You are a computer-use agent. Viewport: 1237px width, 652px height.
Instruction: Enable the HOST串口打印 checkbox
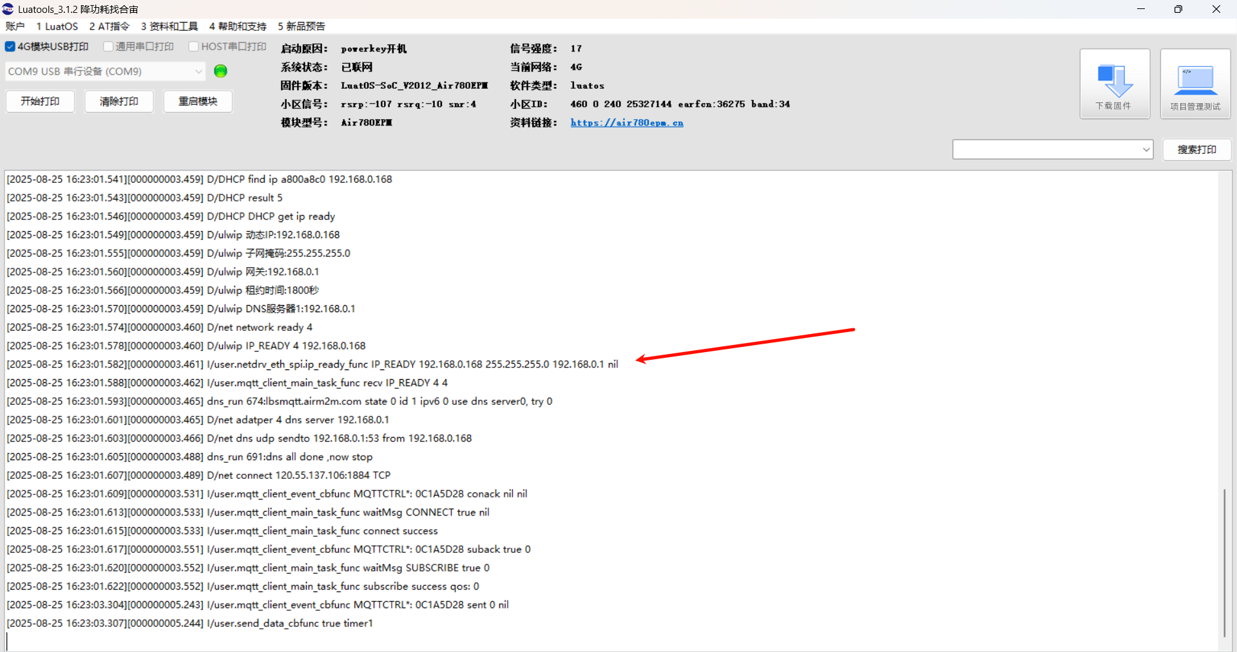pyautogui.click(x=193, y=46)
